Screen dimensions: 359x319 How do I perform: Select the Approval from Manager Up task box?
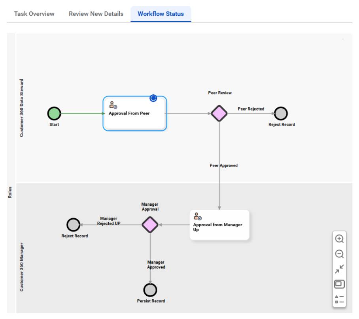(x=219, y=225)
